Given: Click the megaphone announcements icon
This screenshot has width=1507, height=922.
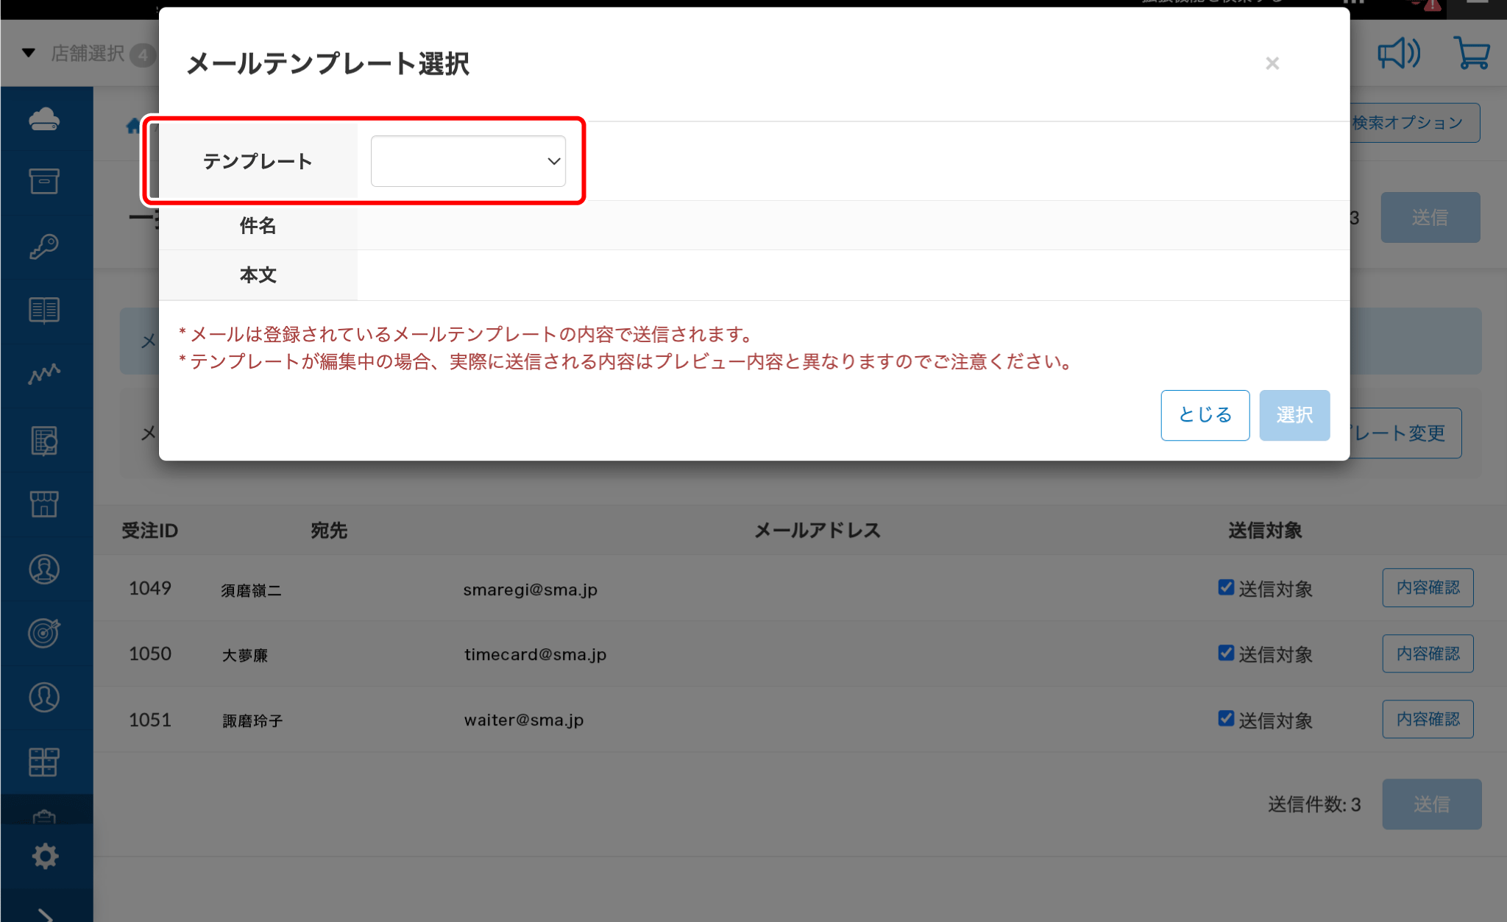Looking at the screenshot, I should point(1398,54).
